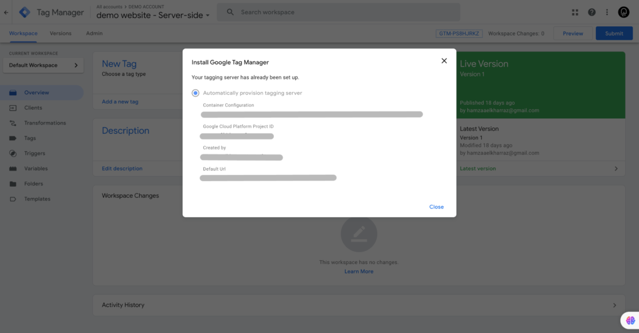Switch to the Versions tab

[61, 34]
